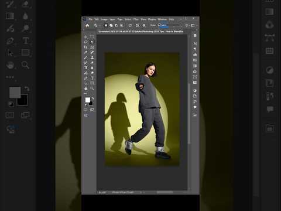
Task: Select the Gradient tool
Action: click(85, 68)
